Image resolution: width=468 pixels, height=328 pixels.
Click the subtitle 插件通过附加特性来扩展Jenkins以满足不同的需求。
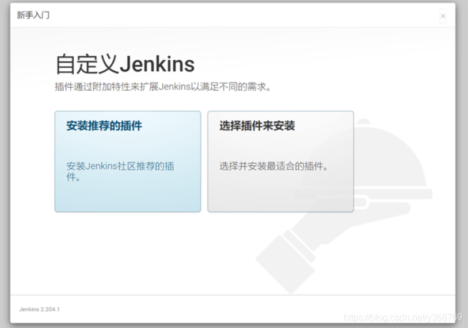163,87
